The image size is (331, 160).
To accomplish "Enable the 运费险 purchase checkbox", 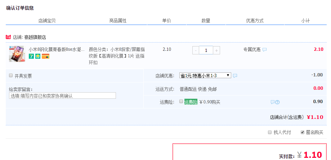I will [x=181, y=101].
